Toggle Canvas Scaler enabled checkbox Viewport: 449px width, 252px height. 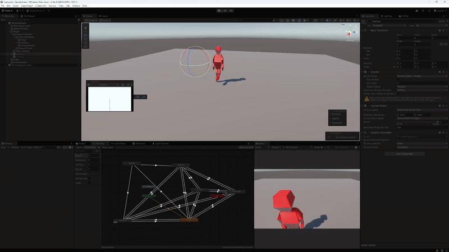click(x=369, y=106)
